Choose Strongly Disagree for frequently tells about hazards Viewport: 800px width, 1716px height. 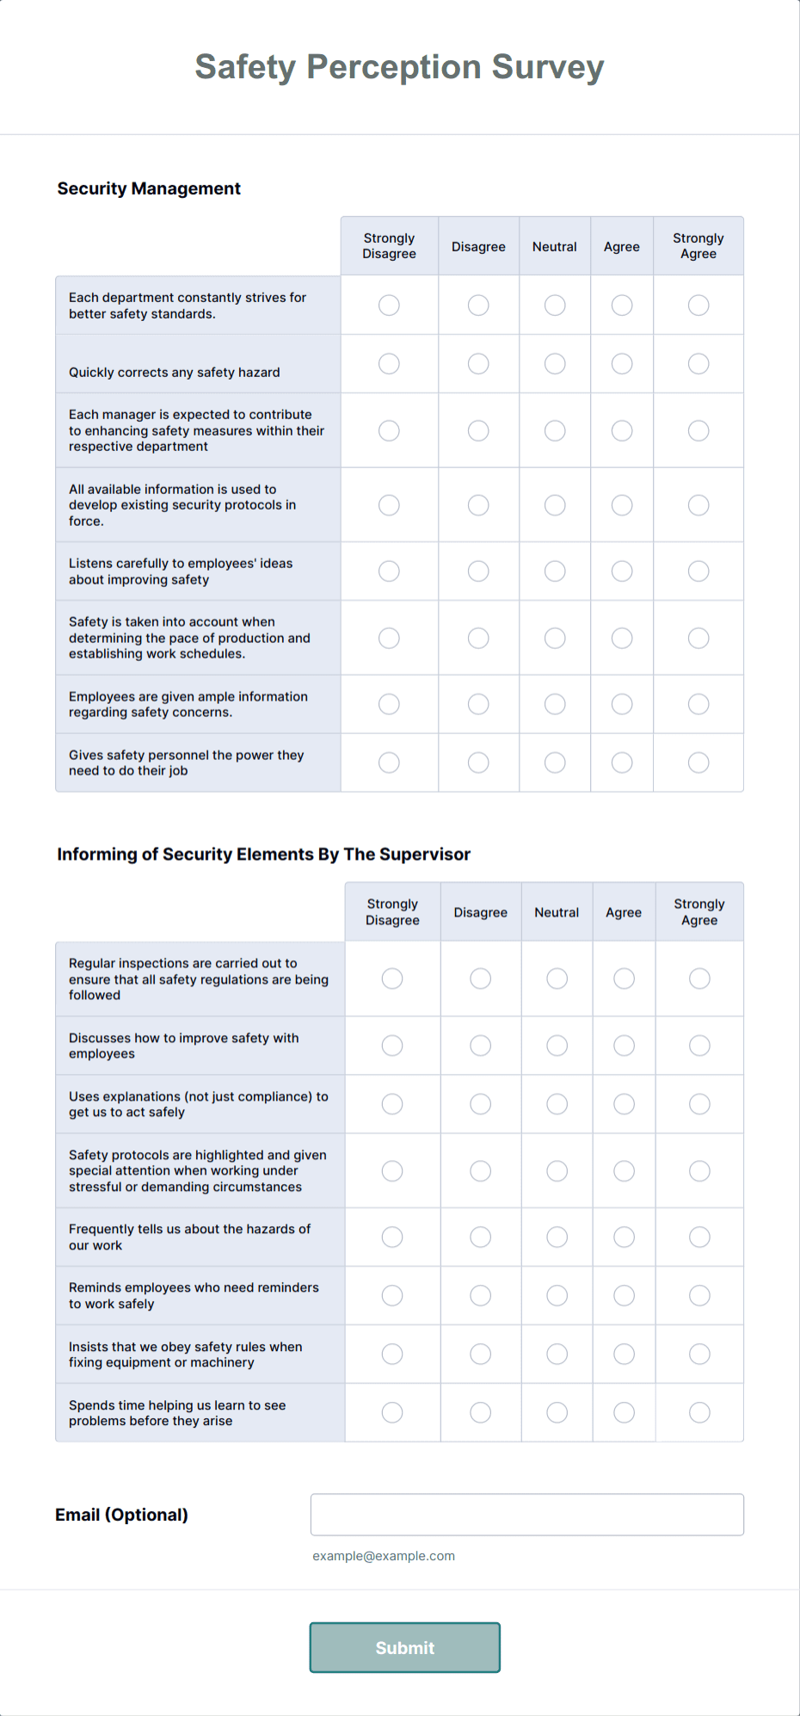click(x=391, y=1237)
